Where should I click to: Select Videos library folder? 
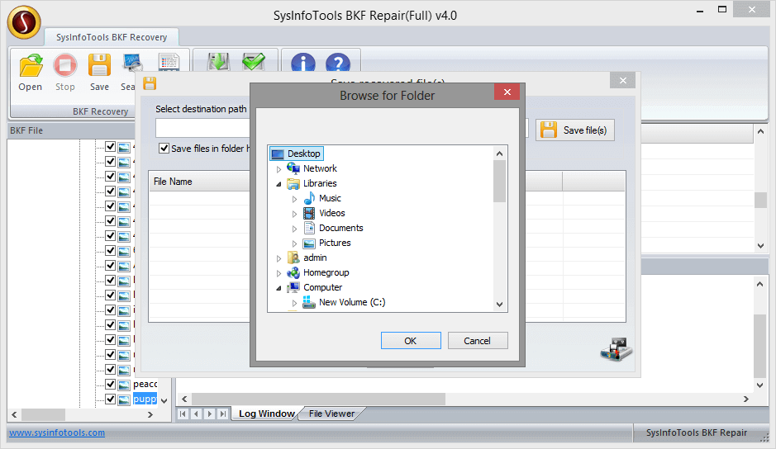click(x=331, y=213)
